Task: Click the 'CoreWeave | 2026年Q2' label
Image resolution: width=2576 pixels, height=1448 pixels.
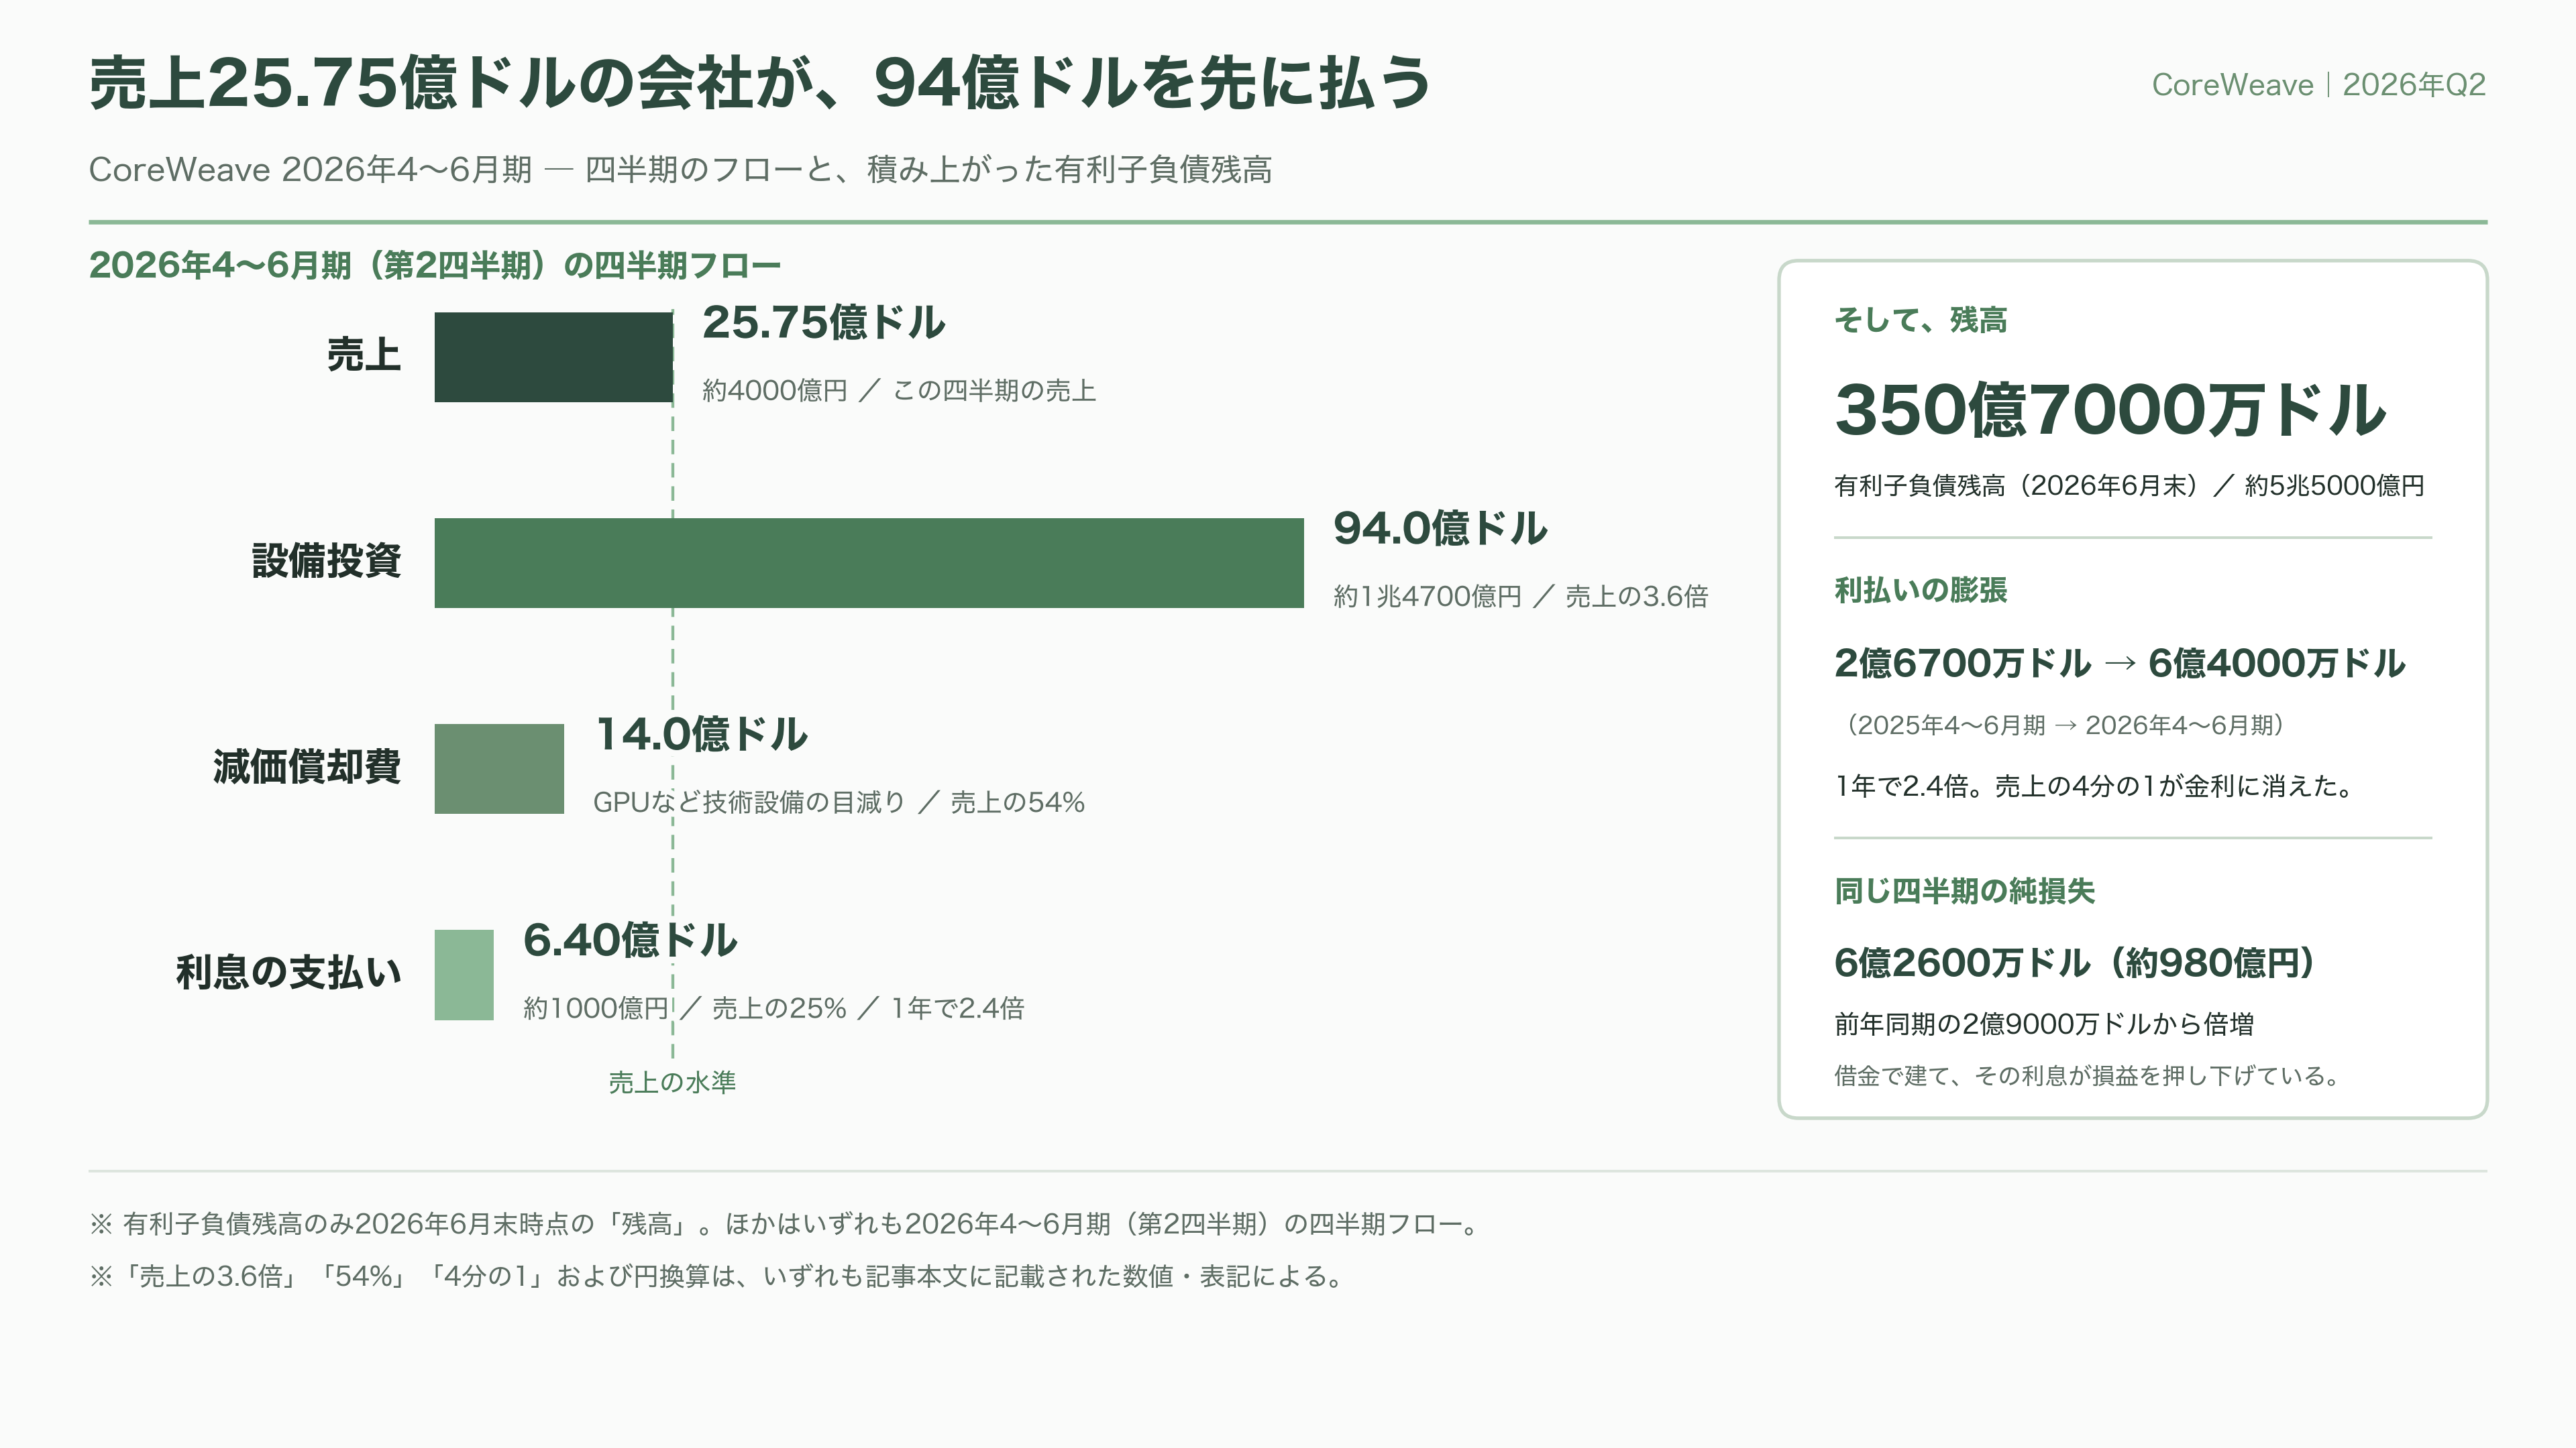Action: tap(2318, 85)
